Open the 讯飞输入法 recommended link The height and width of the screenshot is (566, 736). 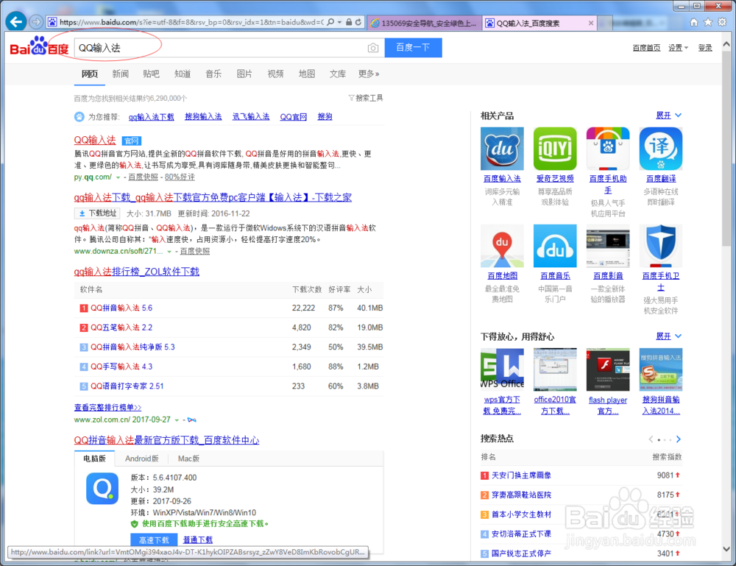[x=251, y=117]
